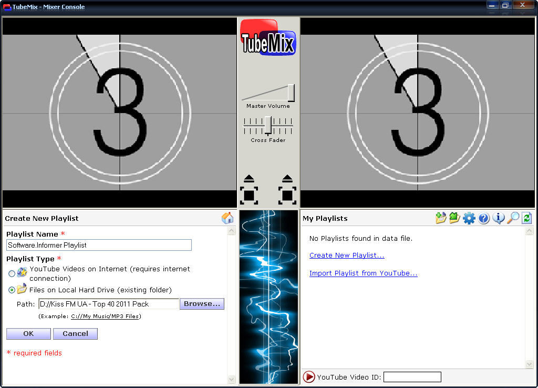Click the blue lightning visualizer panel
Image resolution: width=538 pixels, height=388 pixels.
[268, 297]
